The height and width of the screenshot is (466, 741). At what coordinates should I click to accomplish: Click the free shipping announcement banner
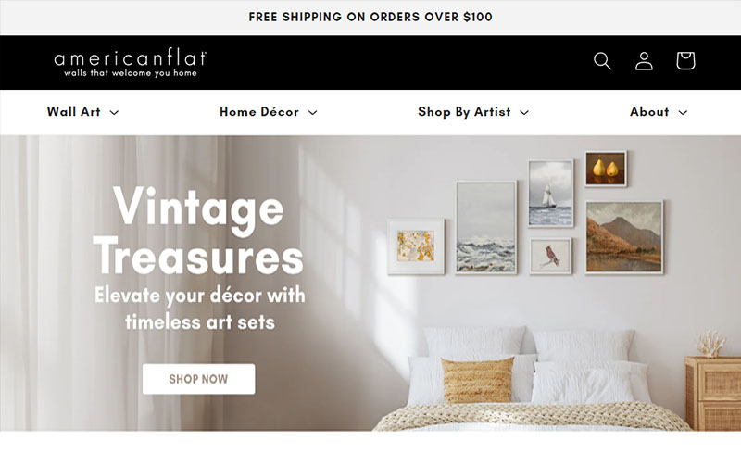point(370,17)
